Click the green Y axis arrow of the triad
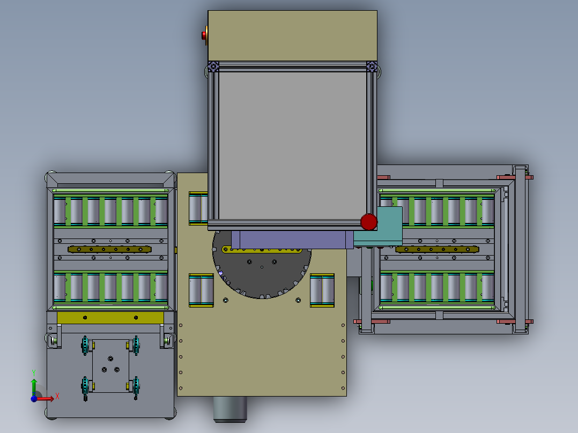 [34, 386]
